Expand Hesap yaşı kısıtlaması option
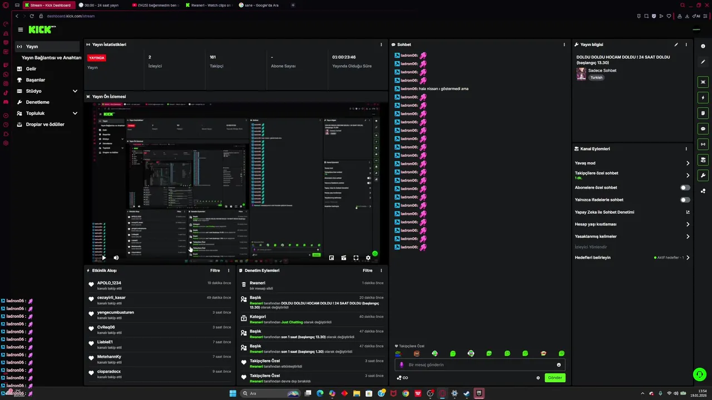This screenshot has height=400, width=712. [688, 224]
